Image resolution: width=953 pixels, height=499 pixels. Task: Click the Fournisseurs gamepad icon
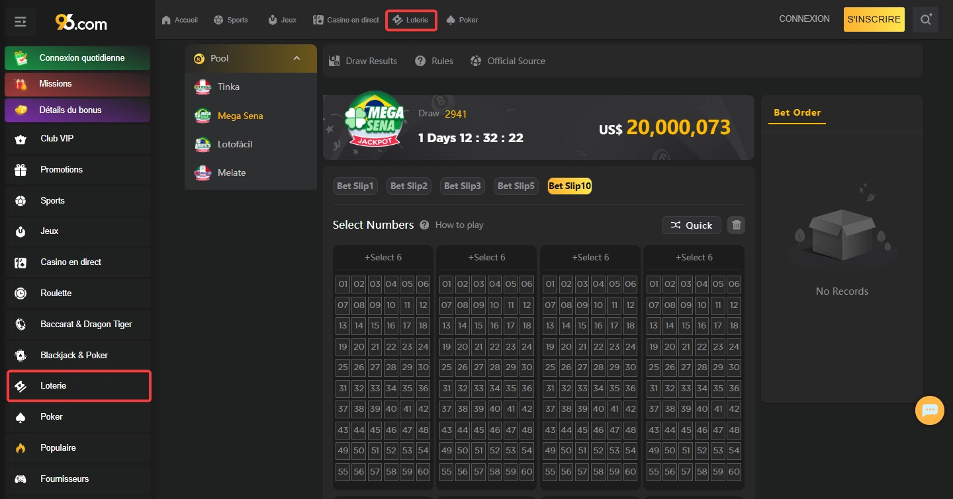click(21, 479)
